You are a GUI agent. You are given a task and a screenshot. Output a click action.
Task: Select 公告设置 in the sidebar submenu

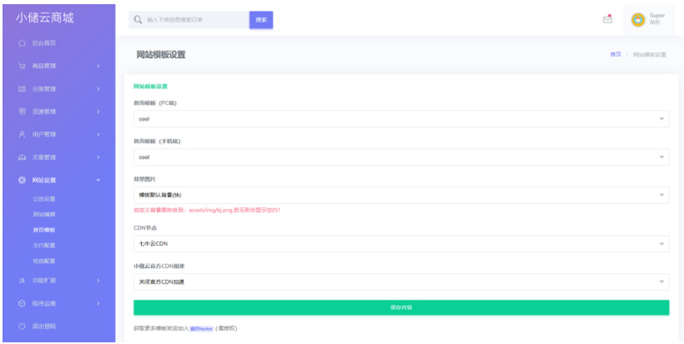pyautogui.click(x=44, y=199)
